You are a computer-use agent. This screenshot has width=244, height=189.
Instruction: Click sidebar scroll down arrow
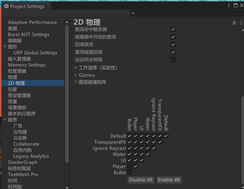[x=67, y=187]
